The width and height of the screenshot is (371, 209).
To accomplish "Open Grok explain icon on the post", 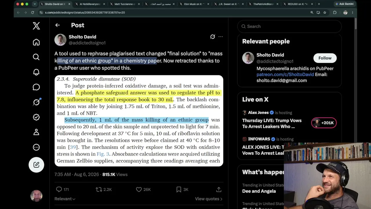I will 212,37.
